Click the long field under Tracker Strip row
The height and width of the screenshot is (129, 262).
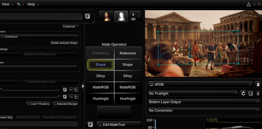[x=39, y=124]
